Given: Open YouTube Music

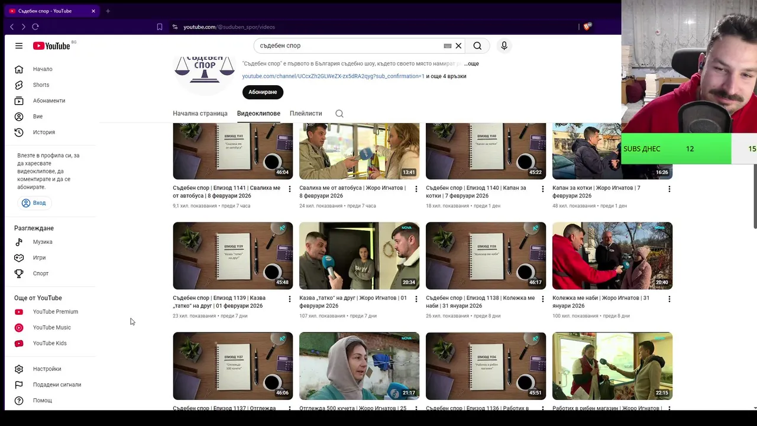Looking at the screenshot, I should pos(51,327).
